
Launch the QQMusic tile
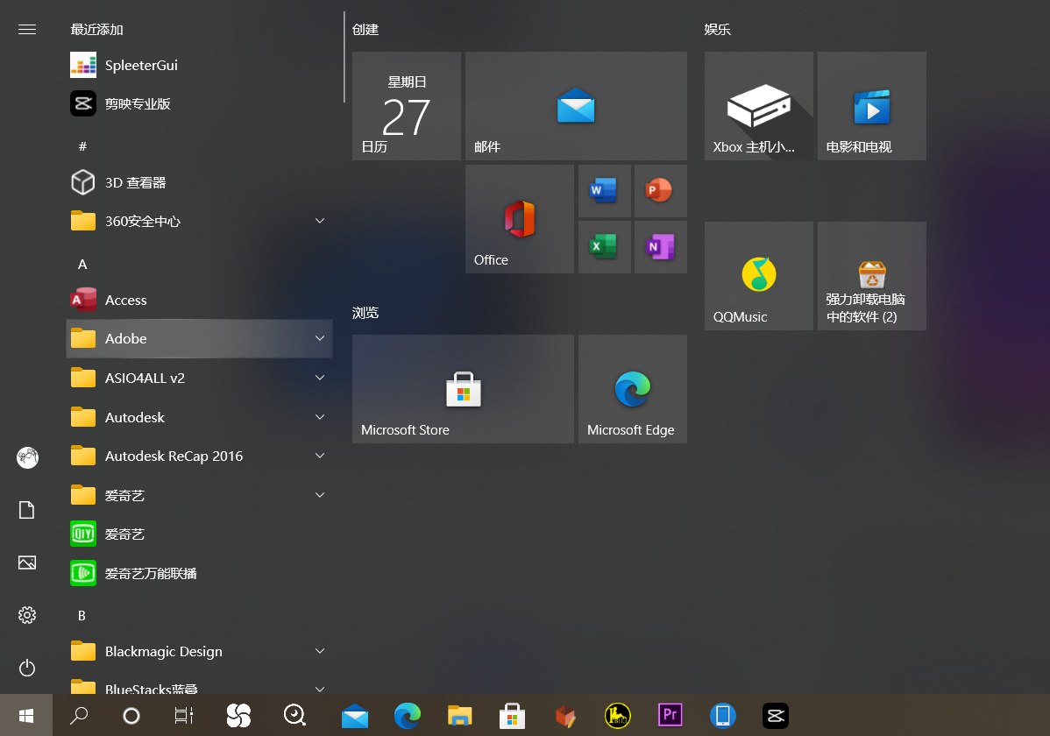759,276
